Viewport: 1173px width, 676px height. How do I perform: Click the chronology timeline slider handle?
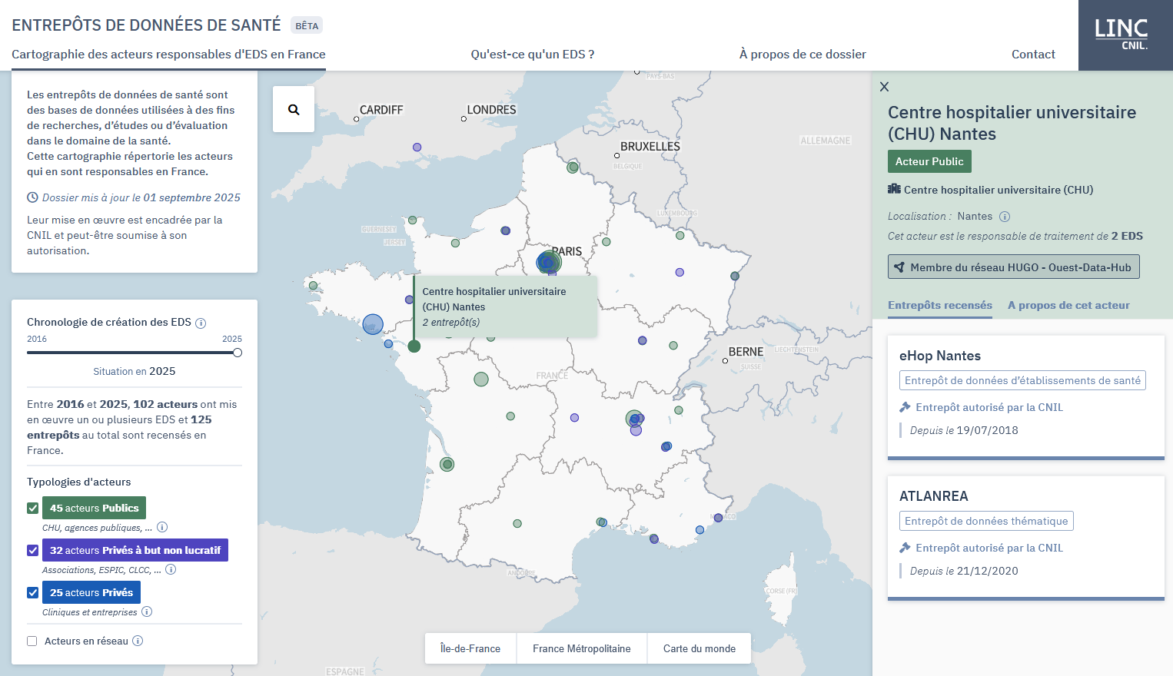click(x=238, y=353)
